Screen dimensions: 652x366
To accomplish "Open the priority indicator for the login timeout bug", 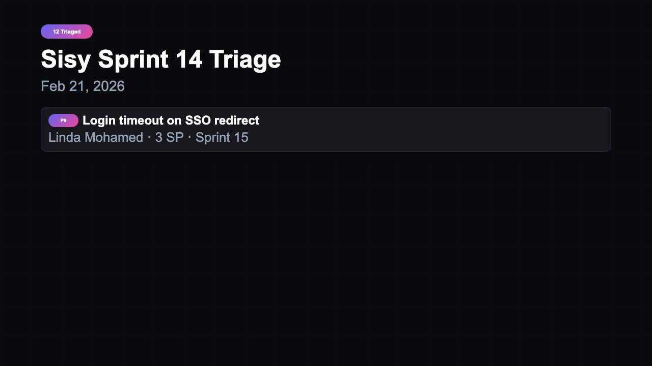I will point(63,120).
